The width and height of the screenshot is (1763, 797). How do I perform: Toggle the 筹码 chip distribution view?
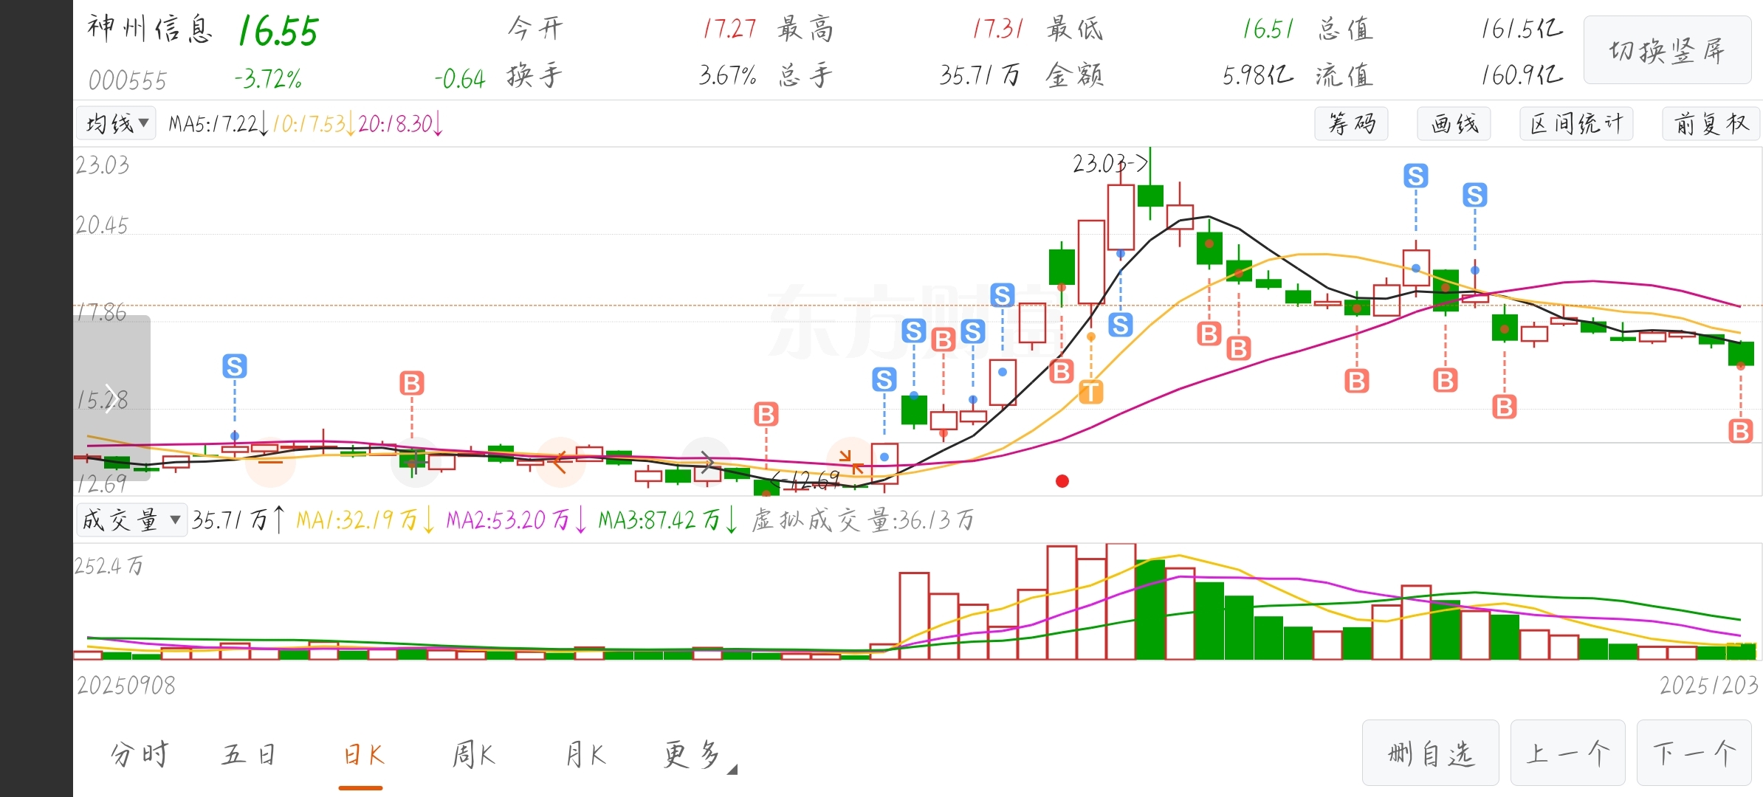pos(1350,123)
